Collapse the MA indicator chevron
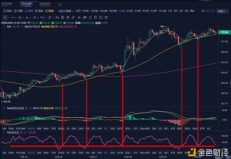231x159 pixels. 4,27
